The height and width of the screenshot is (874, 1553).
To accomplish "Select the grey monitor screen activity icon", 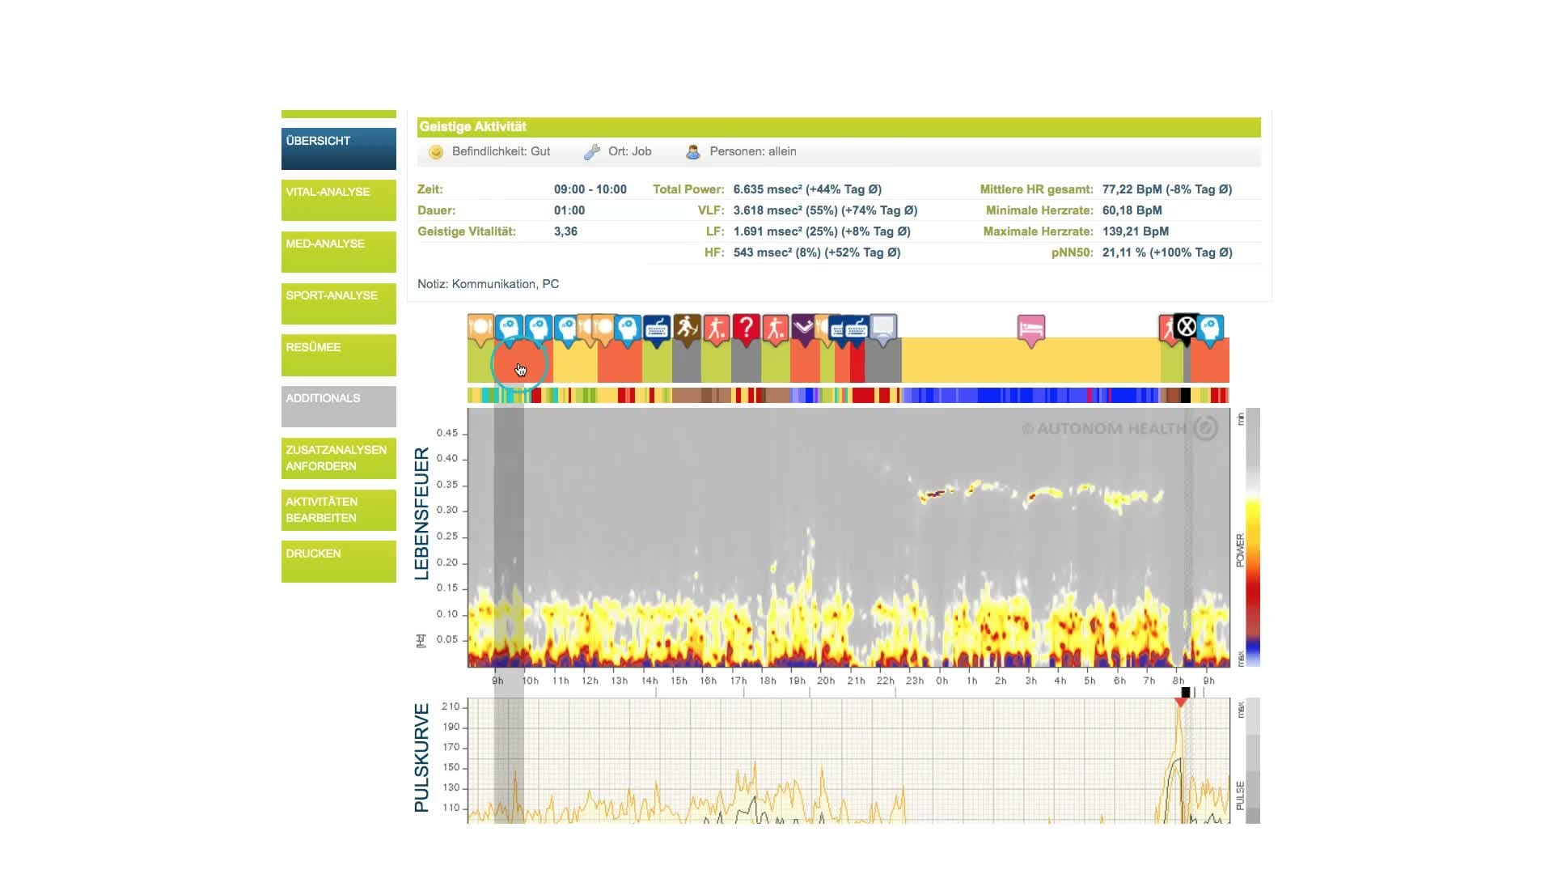I will (883, 328).
